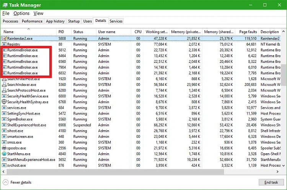Click the 208,683 page faults value
Screen dimensions: 287x190
point(250,84)
